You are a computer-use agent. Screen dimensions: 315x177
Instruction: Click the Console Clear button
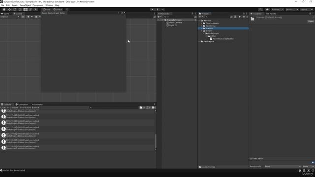coord(3,108)
